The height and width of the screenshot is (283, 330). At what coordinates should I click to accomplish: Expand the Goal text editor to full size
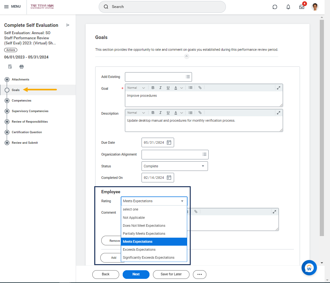279,88
